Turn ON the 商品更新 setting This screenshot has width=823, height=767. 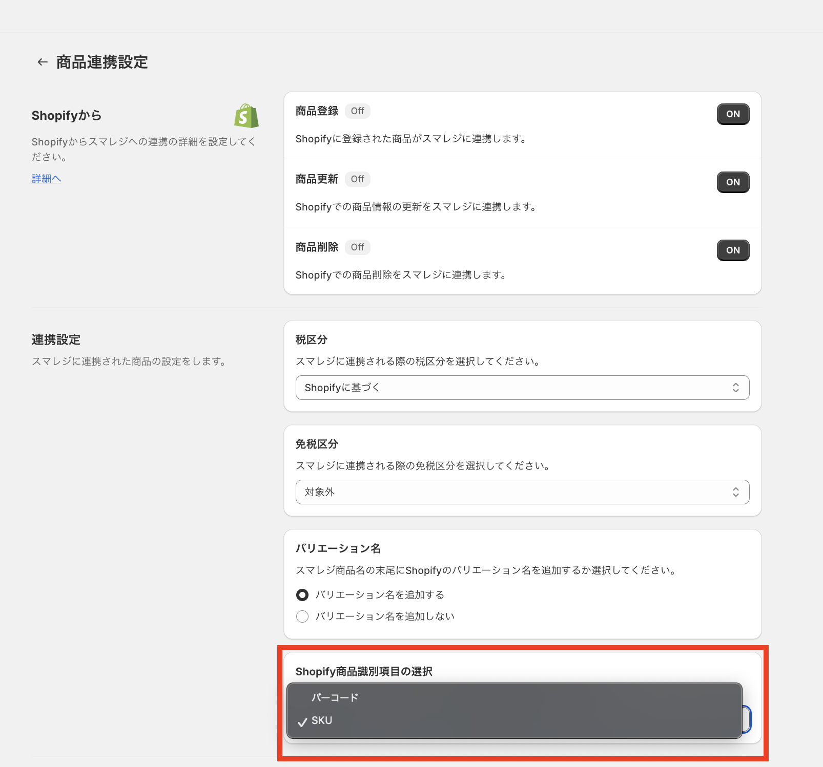(733, 182)
